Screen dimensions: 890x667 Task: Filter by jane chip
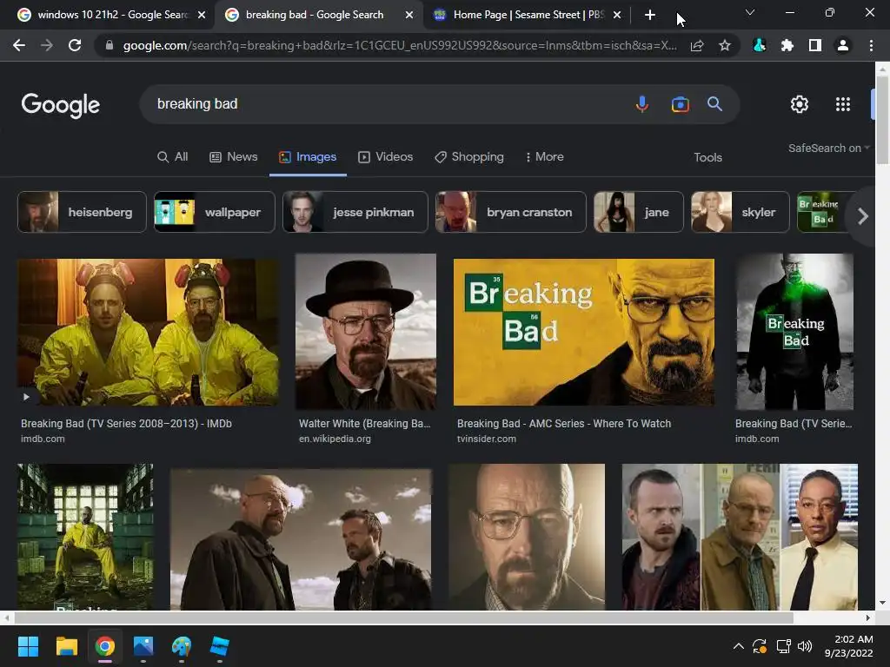tap(639, 212)
